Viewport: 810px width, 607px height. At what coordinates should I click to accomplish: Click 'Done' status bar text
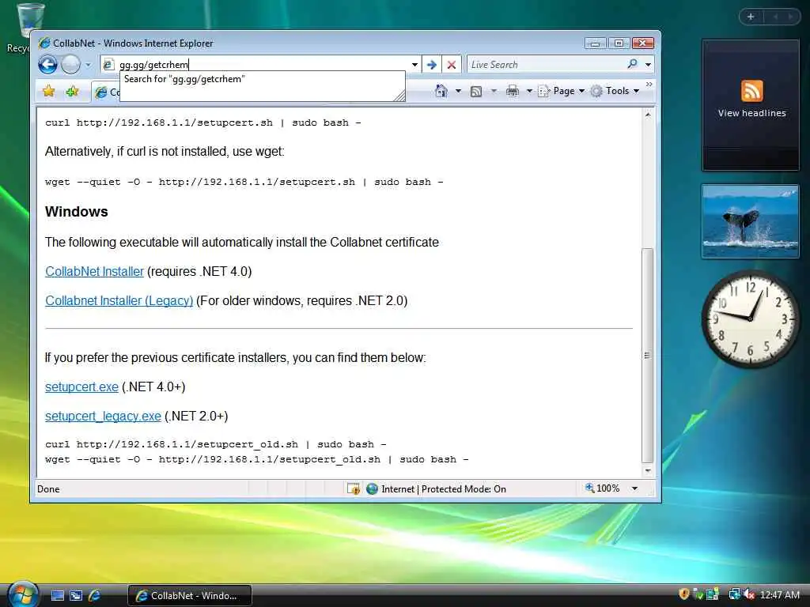click(48, 488)
